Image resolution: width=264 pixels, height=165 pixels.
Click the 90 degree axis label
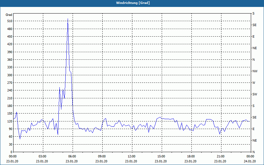[11, 129]
